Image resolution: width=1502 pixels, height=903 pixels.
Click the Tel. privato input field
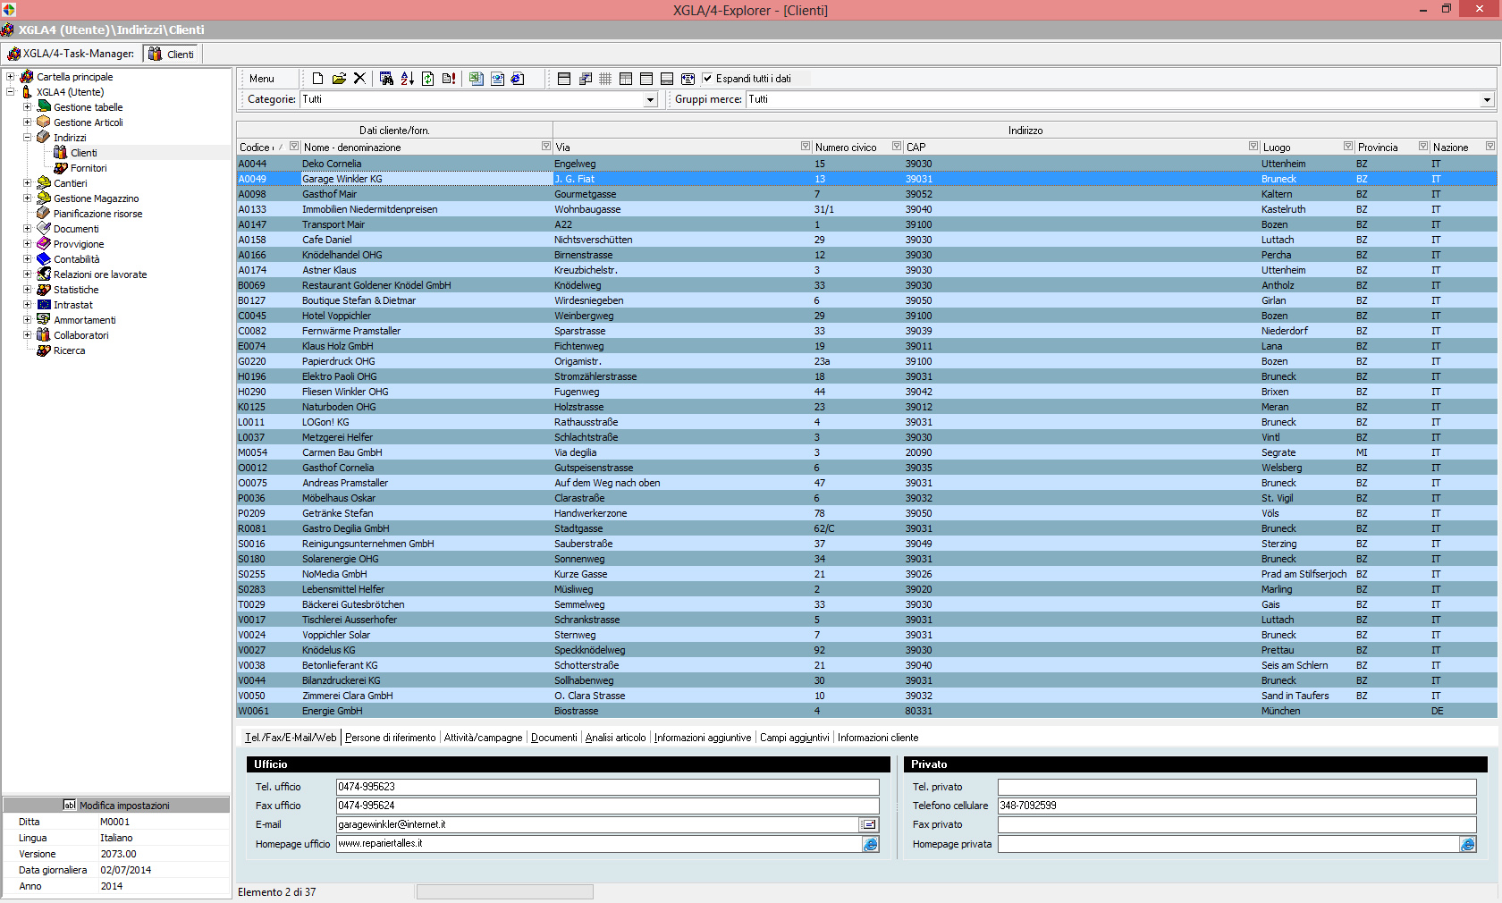pyautogui.click(x=1236, y=787)
